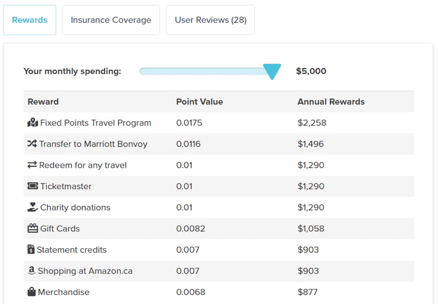Viewport: 438px width, 304px height.
Task: Click the gift icon beside Gift Cards
Action: click(x=33, y=228)
